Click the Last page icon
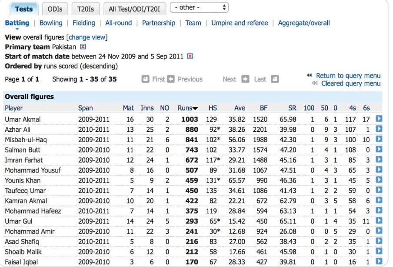This screenshot has width=393, height=267. click(274, 79)
